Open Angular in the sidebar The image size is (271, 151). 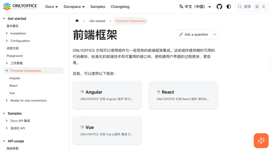pos(15,78)
